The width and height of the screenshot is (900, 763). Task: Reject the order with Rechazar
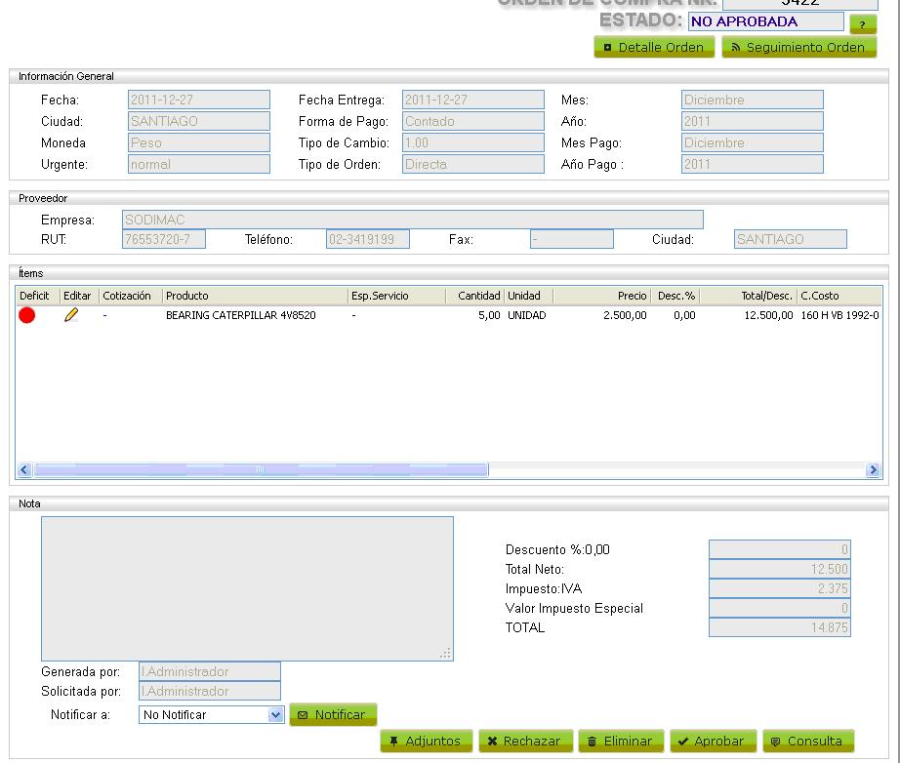(525, 741)
